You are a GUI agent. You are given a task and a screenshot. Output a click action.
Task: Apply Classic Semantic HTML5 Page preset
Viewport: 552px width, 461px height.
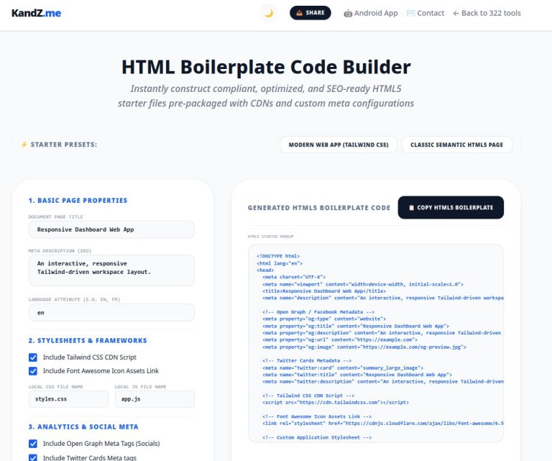pyautogui.click(x=456, y=145)
